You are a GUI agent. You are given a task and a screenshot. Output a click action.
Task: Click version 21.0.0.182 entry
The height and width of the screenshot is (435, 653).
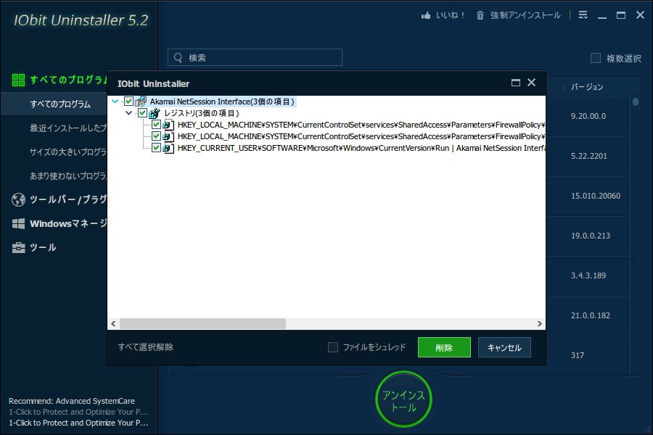click(x=591, y=315)
